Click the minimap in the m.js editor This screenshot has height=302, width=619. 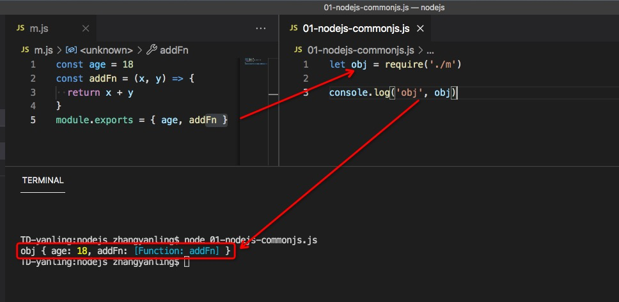pyautogui.click(x=256, y=61)
